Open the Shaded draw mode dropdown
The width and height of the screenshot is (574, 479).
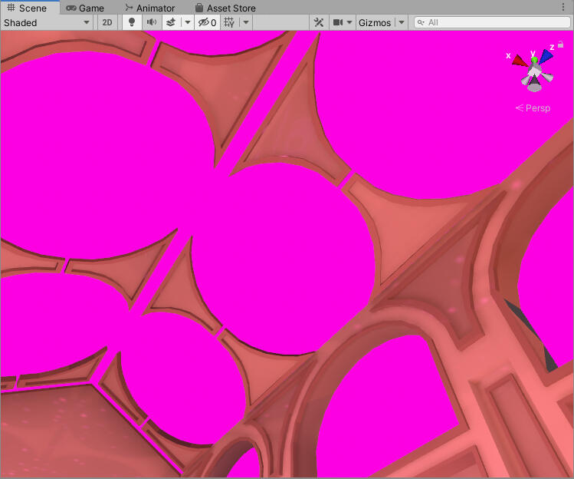point(48,22)
